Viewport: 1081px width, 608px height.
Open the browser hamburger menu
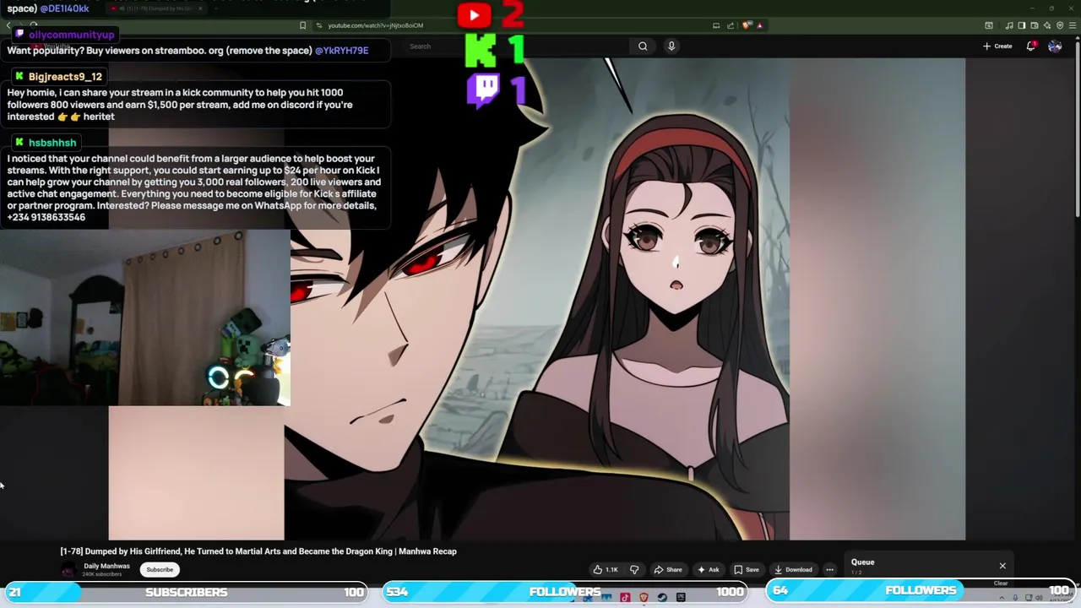(x=1073, y=25)
